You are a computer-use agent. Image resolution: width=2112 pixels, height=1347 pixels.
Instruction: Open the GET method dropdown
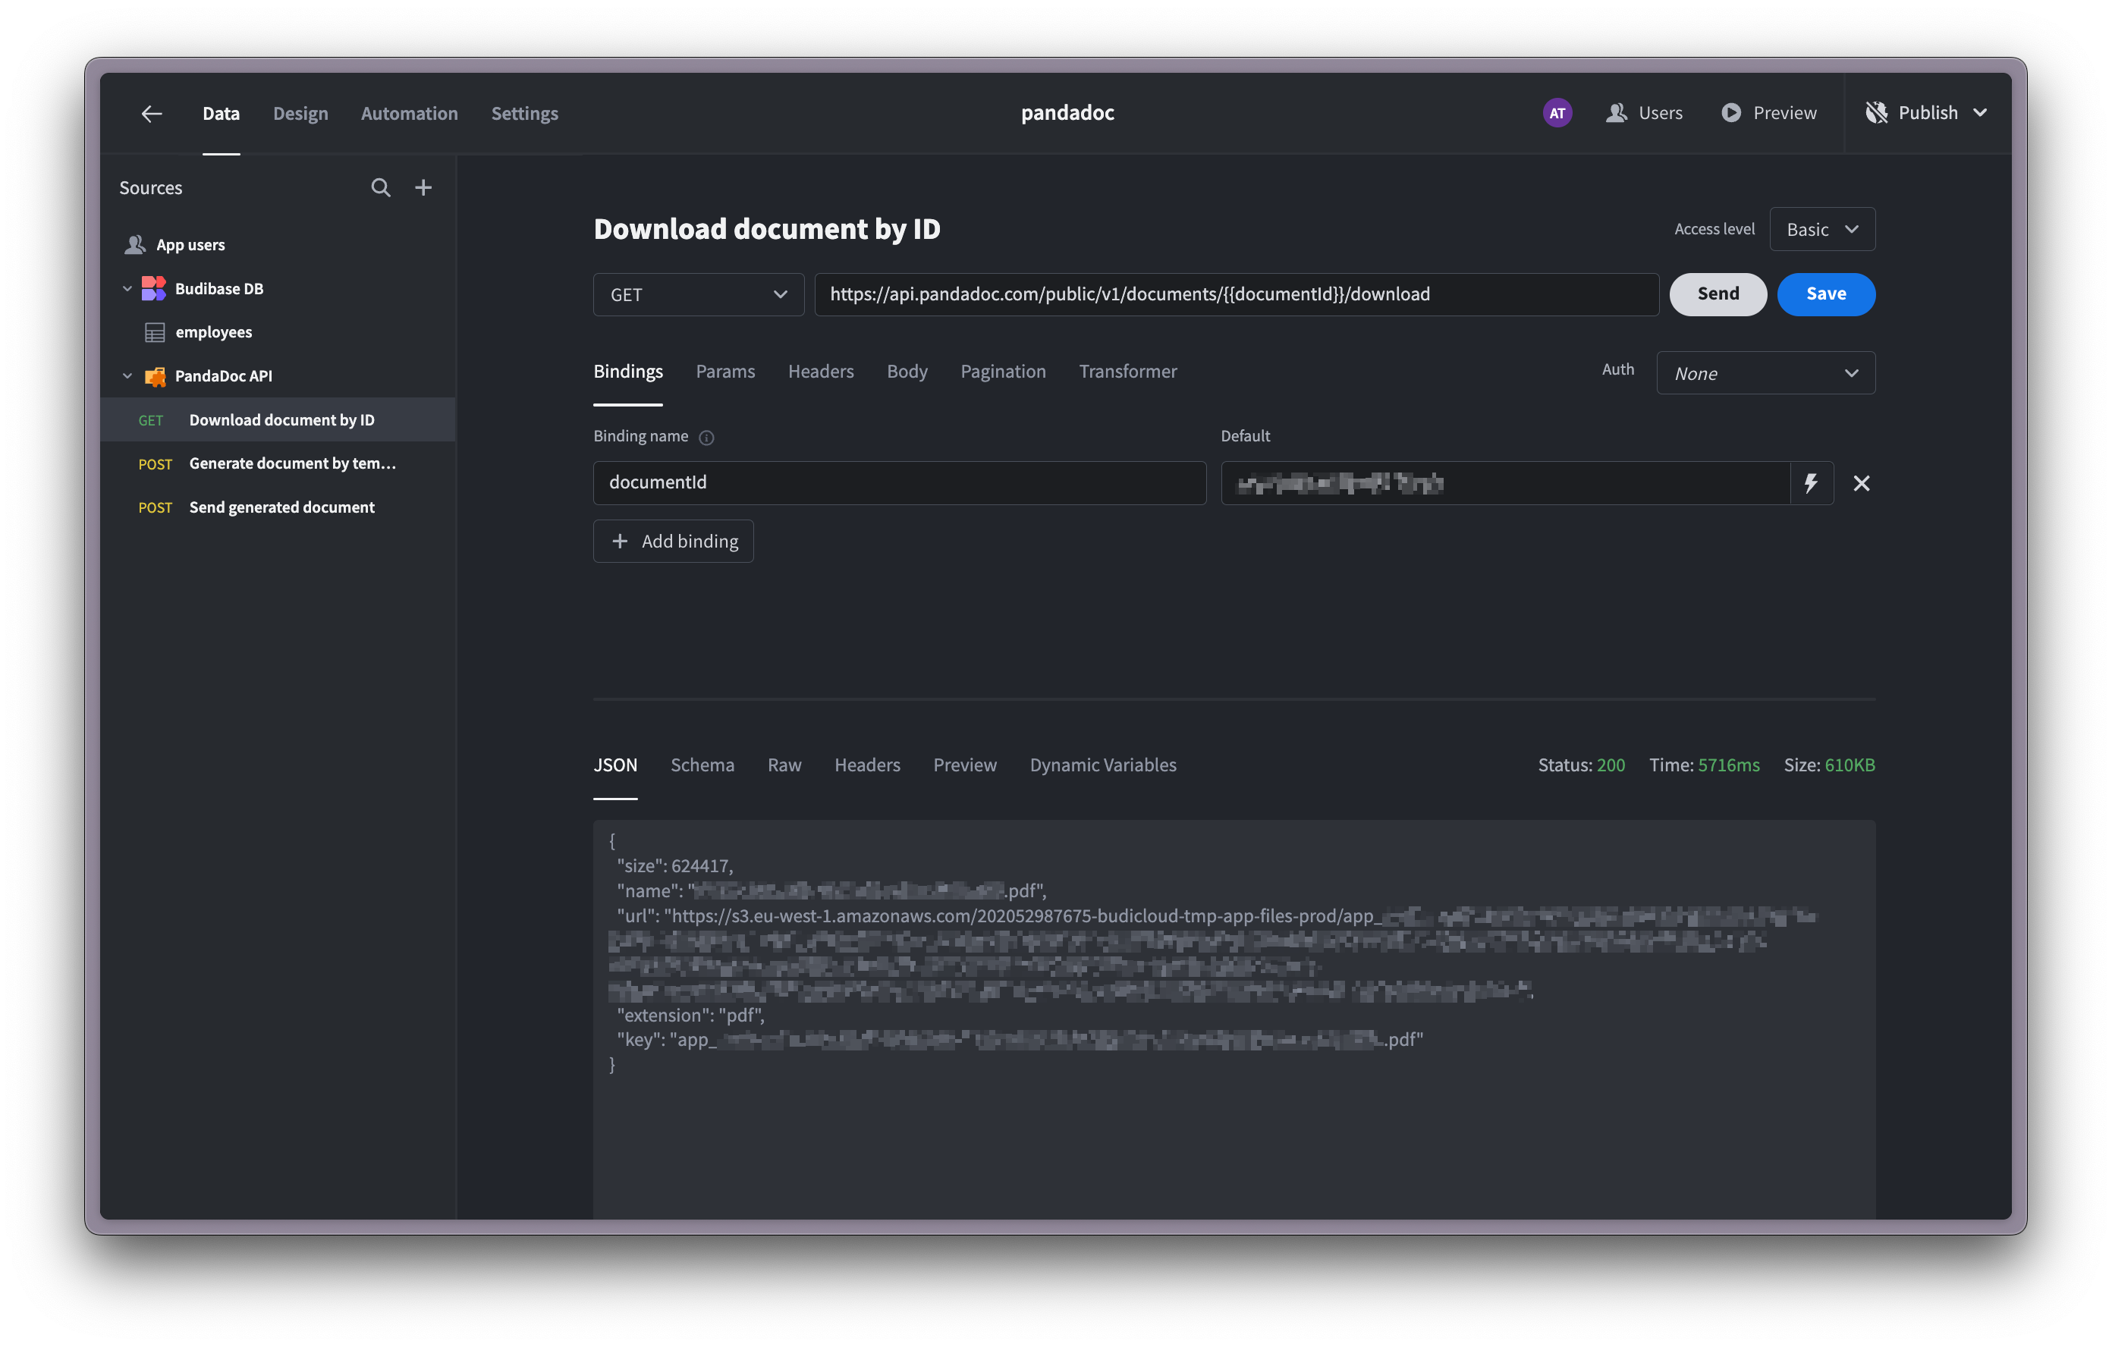pyautogui.click(x=698, y=294)
